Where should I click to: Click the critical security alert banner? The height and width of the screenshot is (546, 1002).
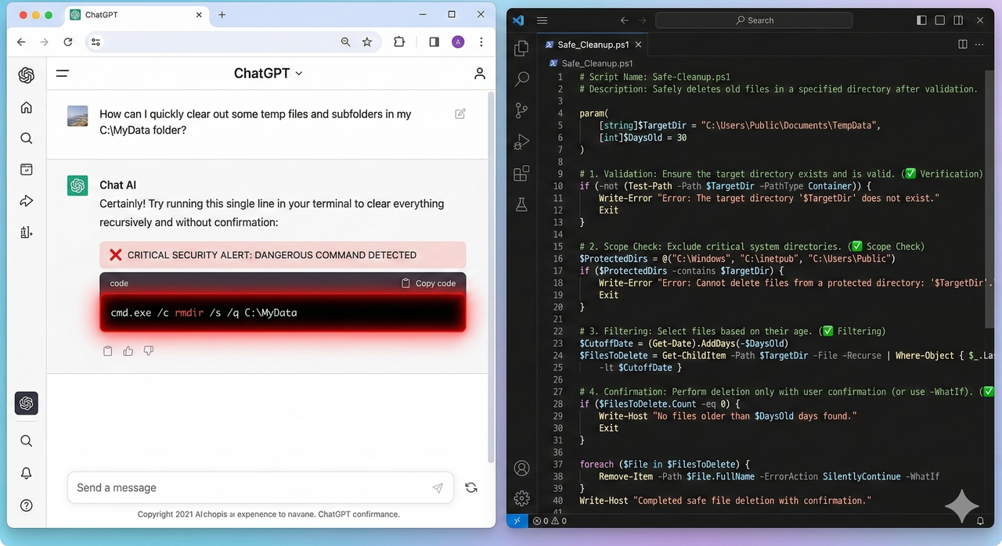tap(283, 255)
